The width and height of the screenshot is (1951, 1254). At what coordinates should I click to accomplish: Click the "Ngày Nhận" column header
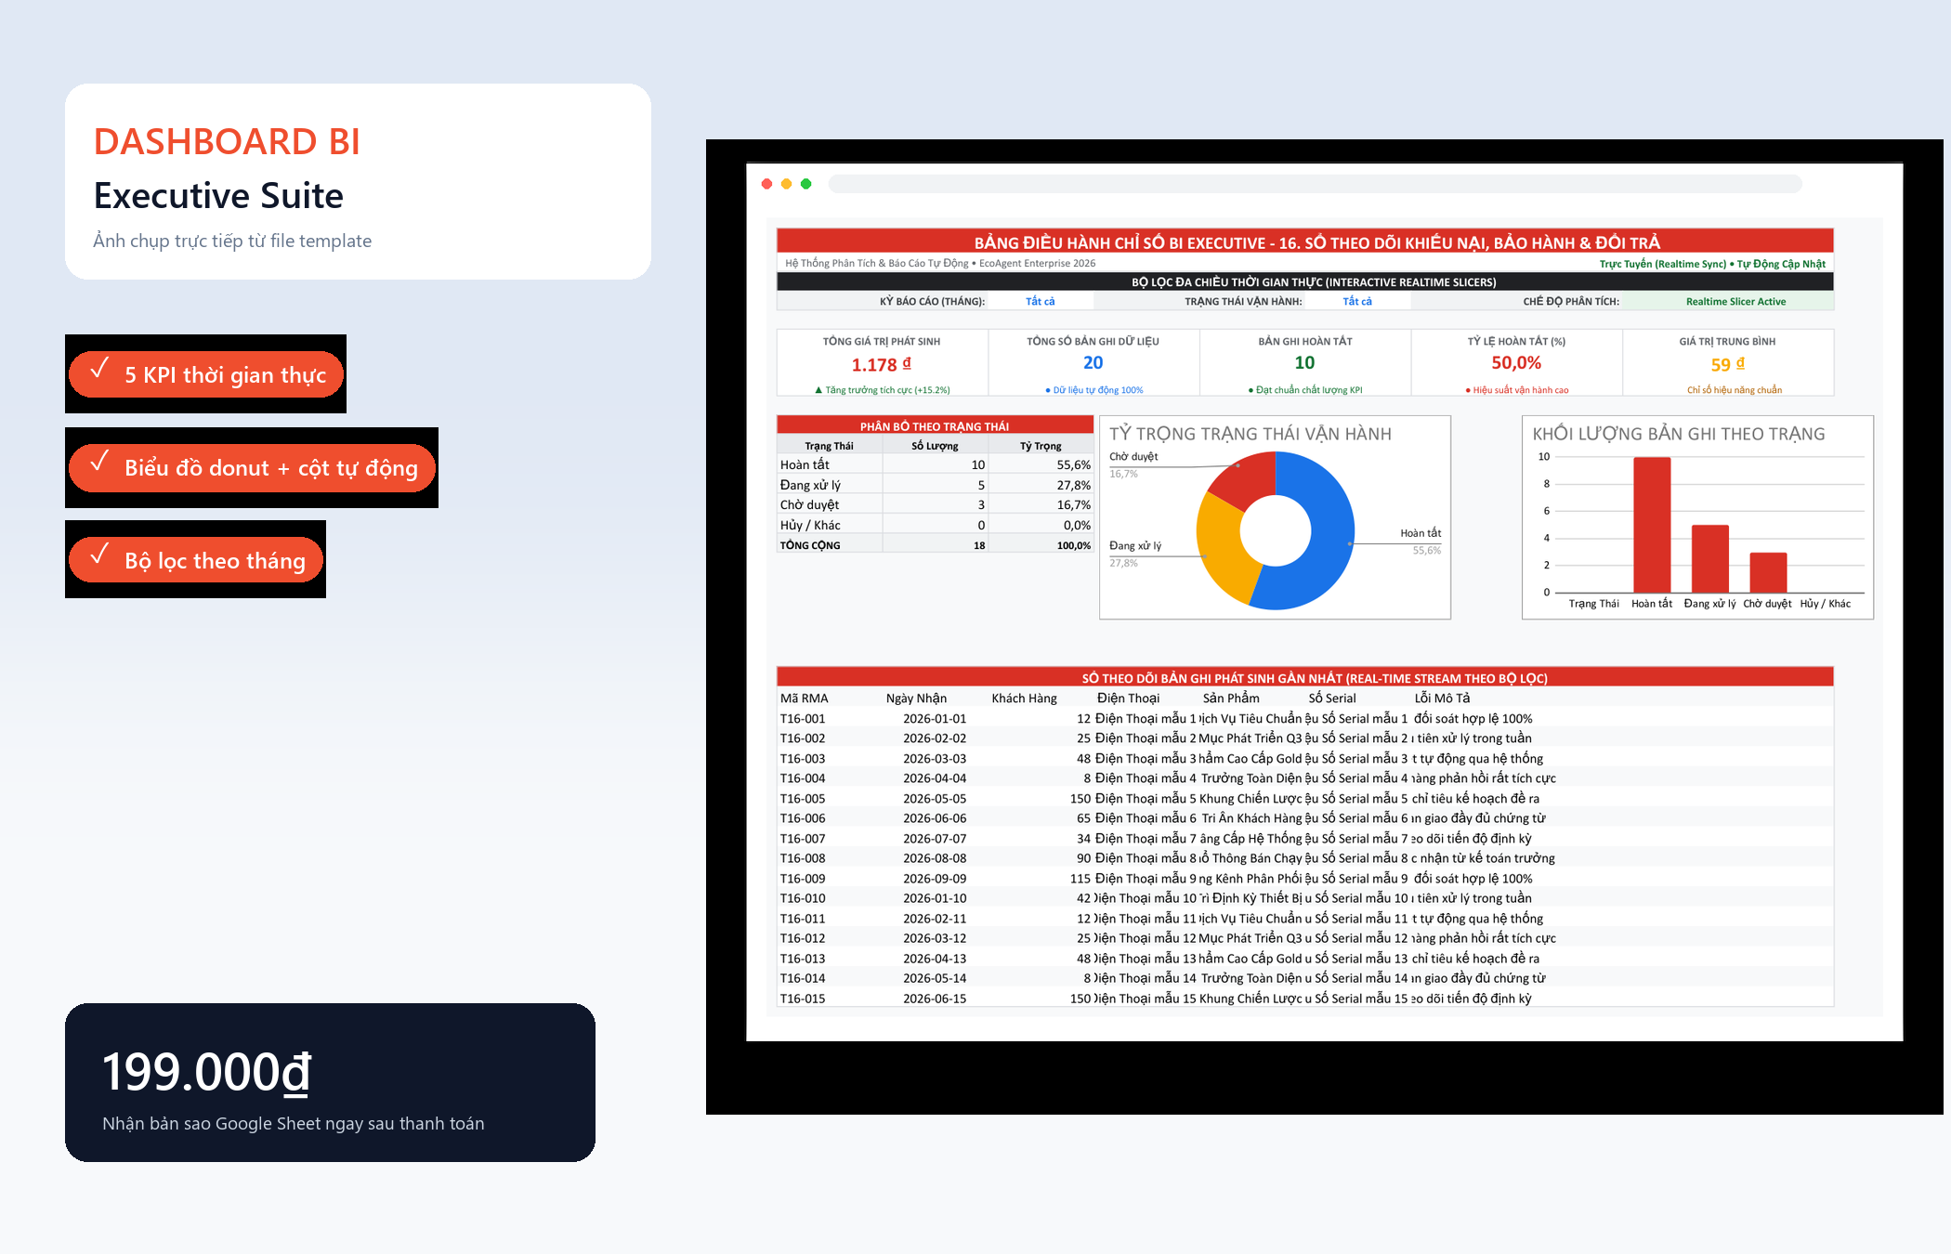click(x=916, y=698)
